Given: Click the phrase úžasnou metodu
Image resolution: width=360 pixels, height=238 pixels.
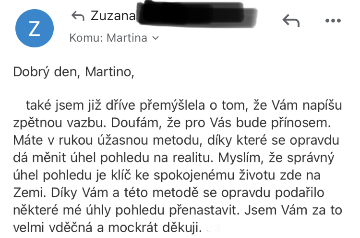Looking at the screenshot, I should (150, 140).
